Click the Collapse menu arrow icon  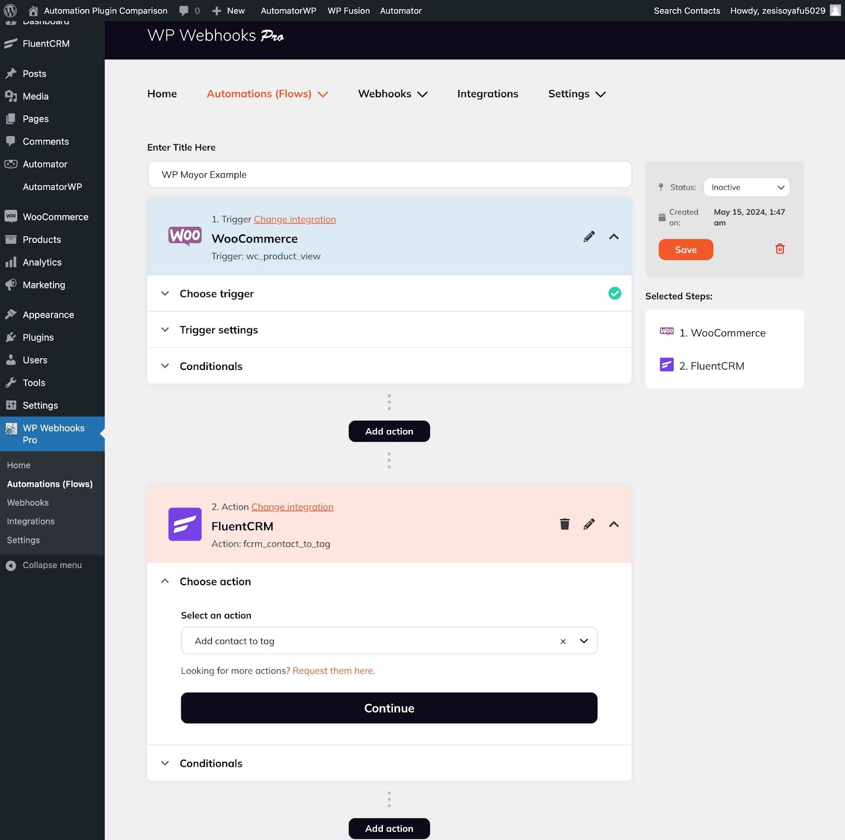click(11, 566)
